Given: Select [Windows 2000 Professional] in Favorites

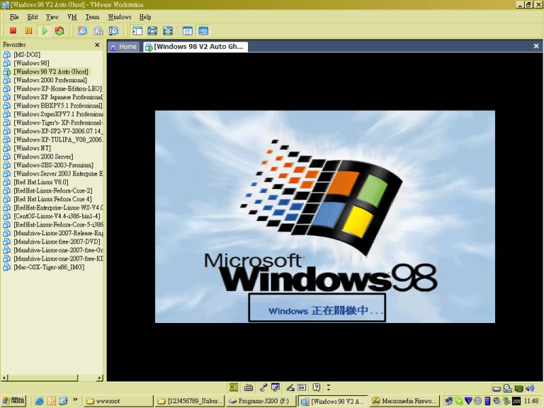Looking at the screenshot, I should tap(50, 80).
